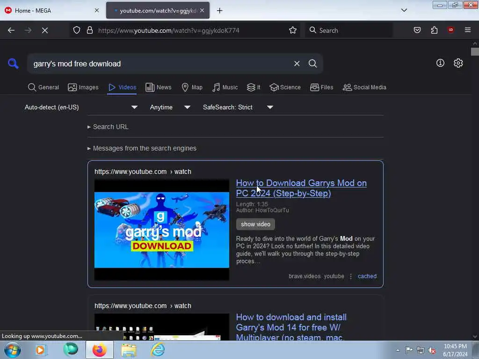Close the youtube.com tab
This screenshot has height=359, width=479.
(x=202, y=10)
